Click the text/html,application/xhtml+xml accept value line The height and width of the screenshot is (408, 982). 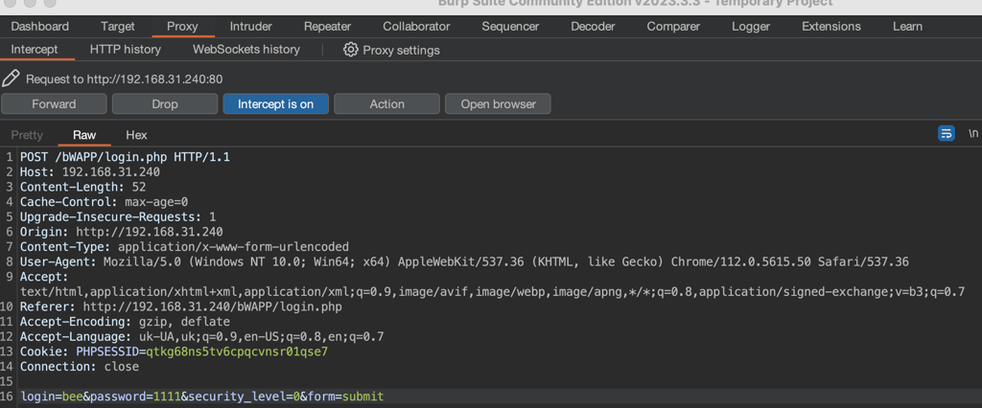pos(492,292)
